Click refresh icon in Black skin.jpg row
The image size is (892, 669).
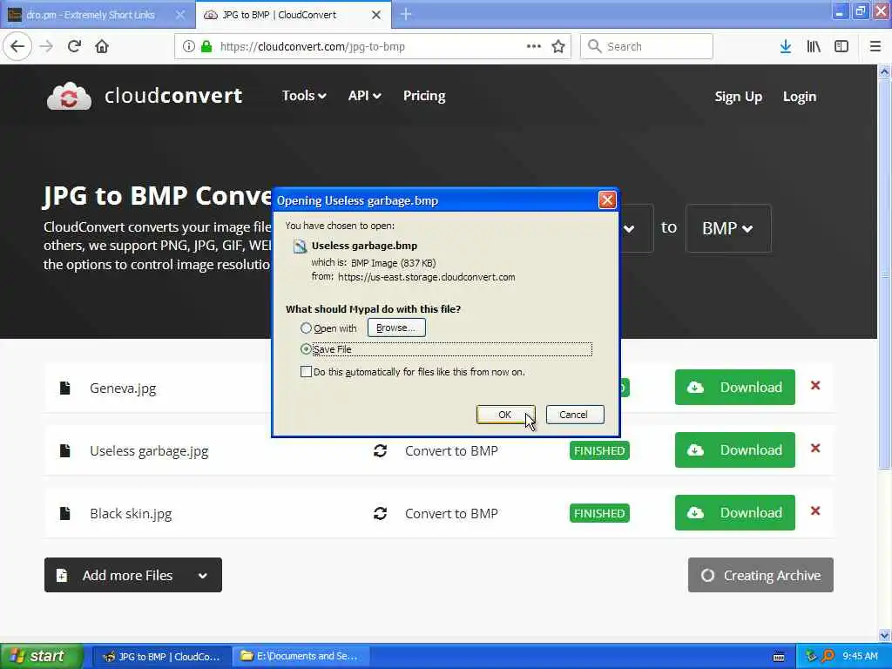(380, 513)
